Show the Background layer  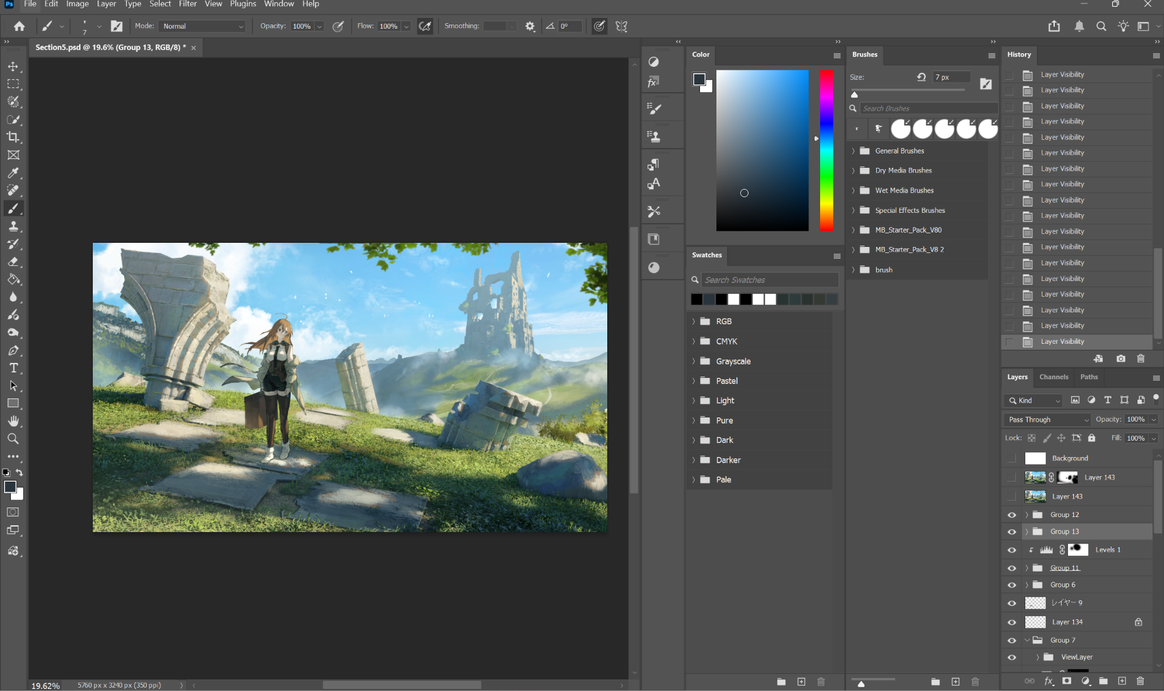1012,458
